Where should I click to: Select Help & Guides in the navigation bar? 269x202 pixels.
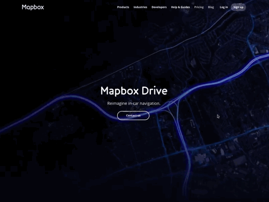(180, 7)
